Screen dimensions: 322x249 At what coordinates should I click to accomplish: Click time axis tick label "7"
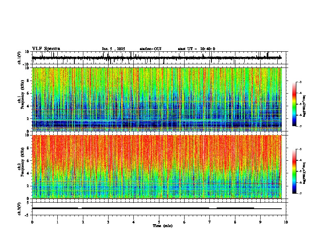[210, 222]
